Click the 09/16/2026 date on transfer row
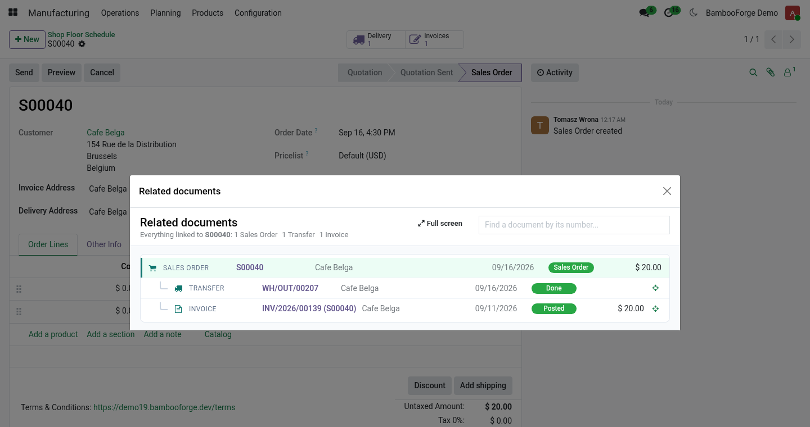Screen dimensions: 810x427 coord(496,288)
